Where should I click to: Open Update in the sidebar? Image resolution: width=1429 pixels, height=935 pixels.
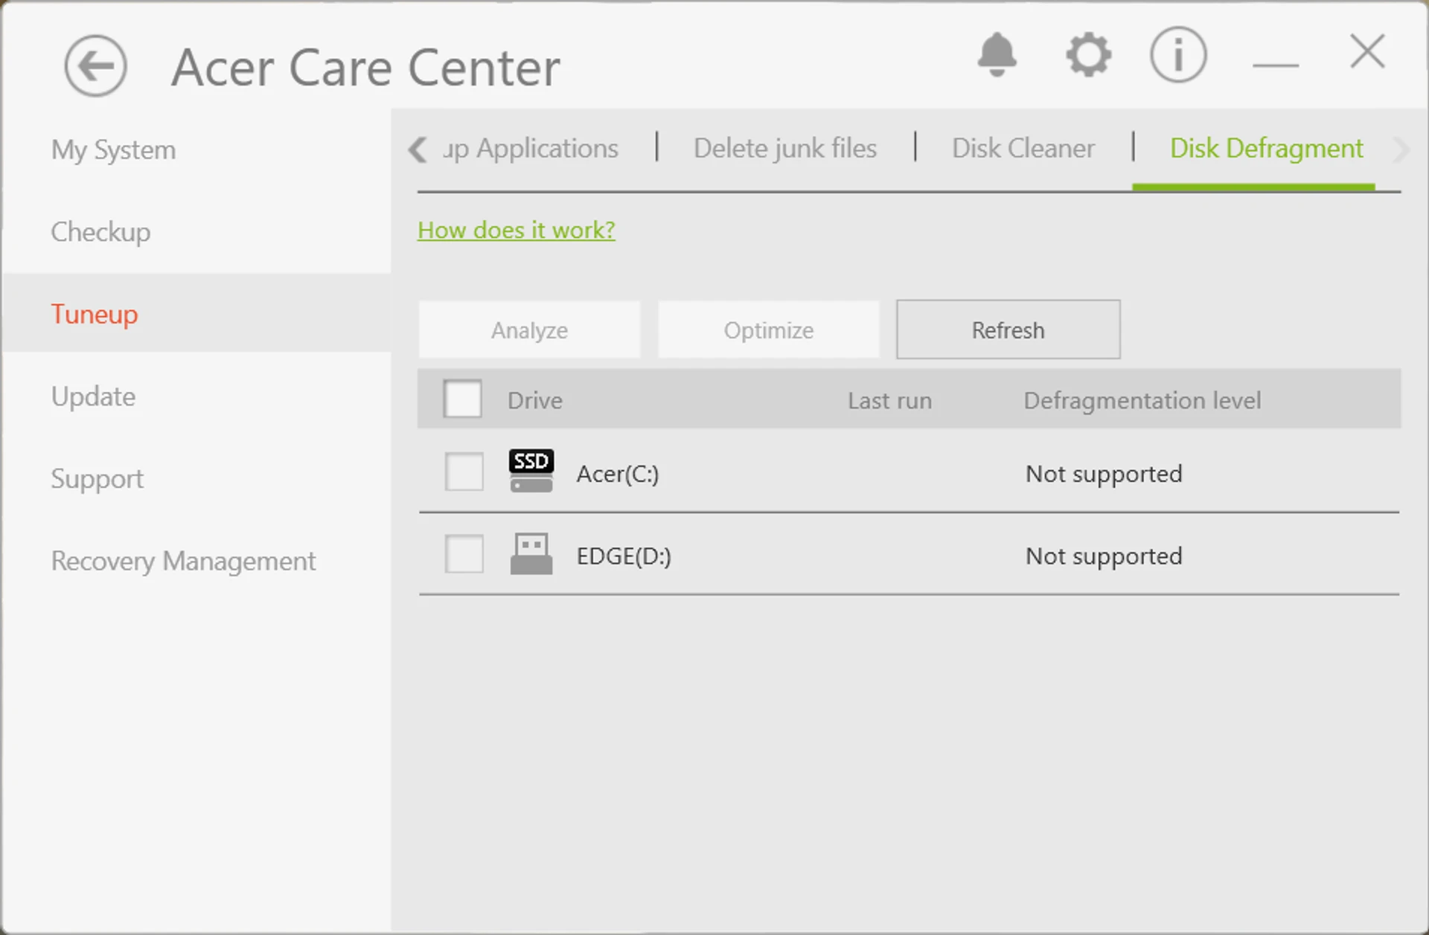pyautogui.click(x=93, y=396)
